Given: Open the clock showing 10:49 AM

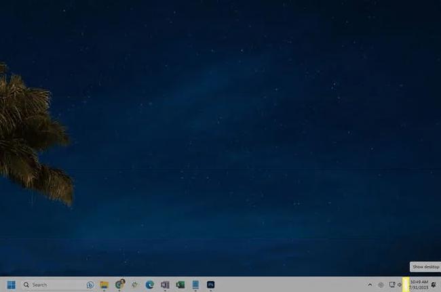Looking at the screenshot, I should pos(419,285).
